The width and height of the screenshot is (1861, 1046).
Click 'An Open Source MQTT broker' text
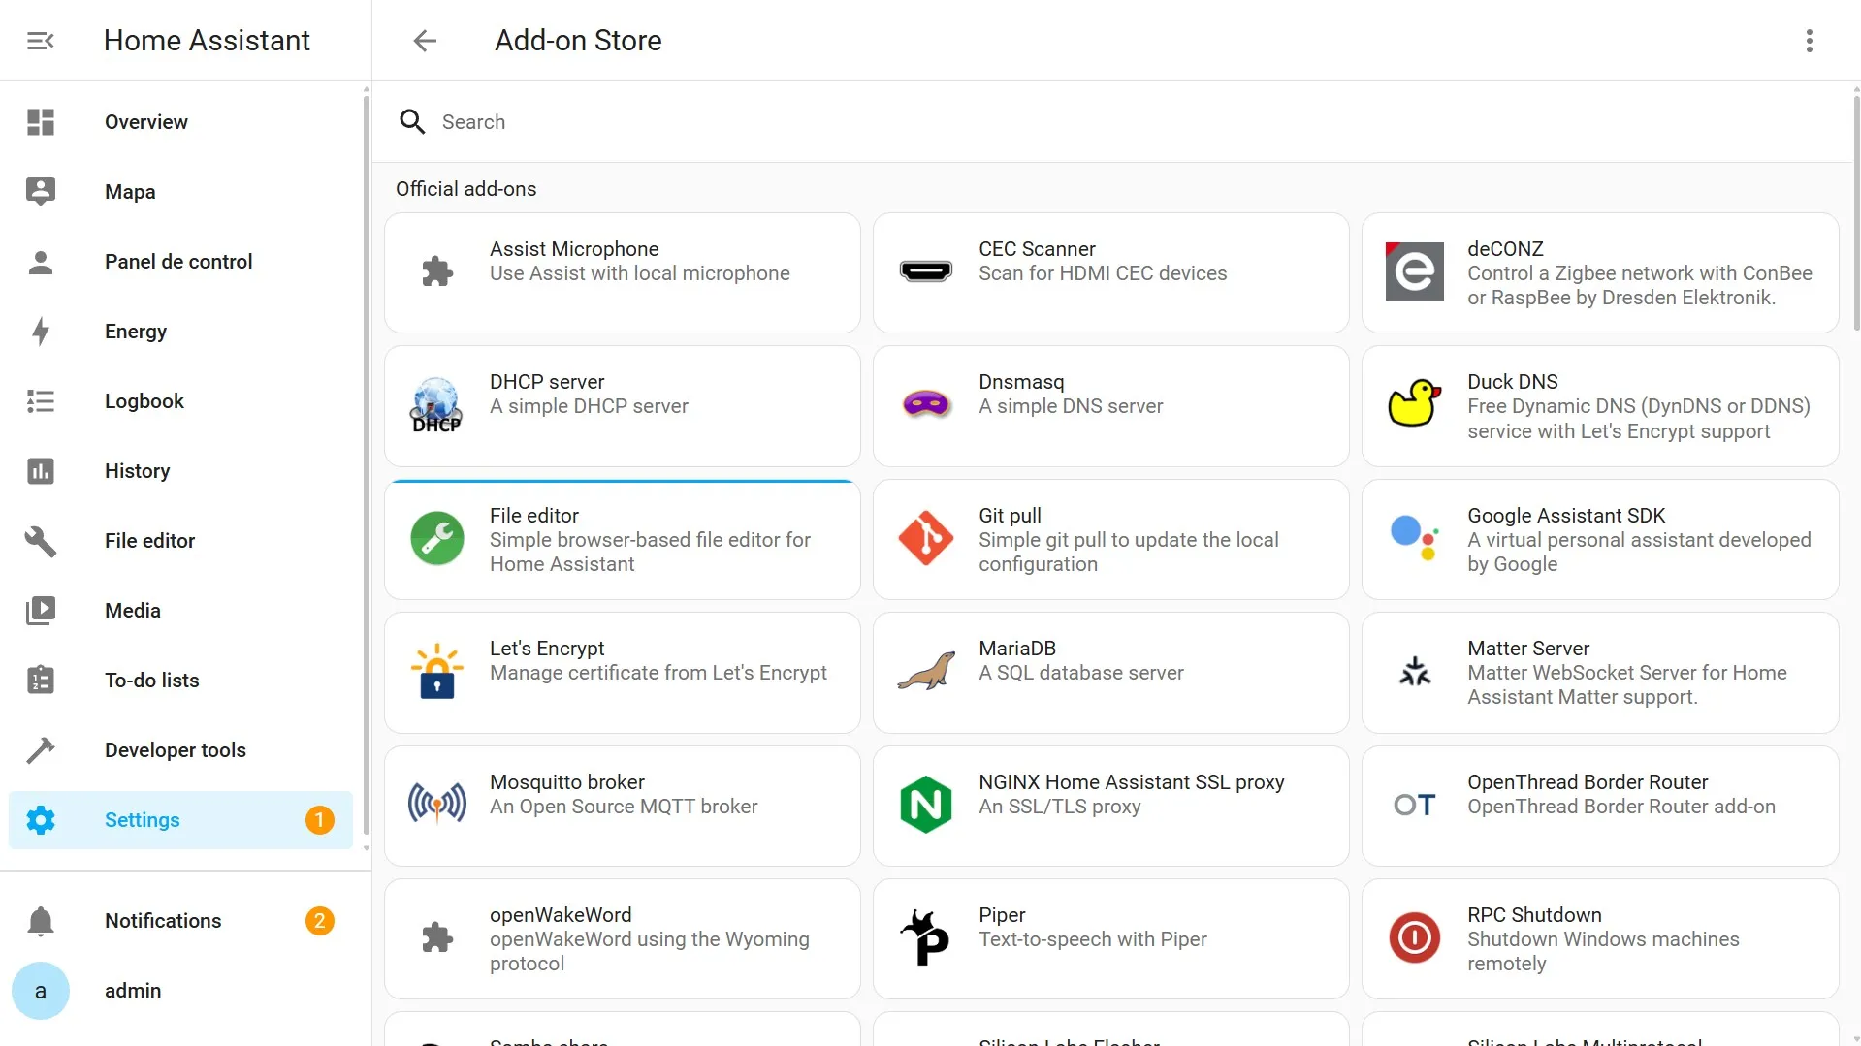coord(624,807)
